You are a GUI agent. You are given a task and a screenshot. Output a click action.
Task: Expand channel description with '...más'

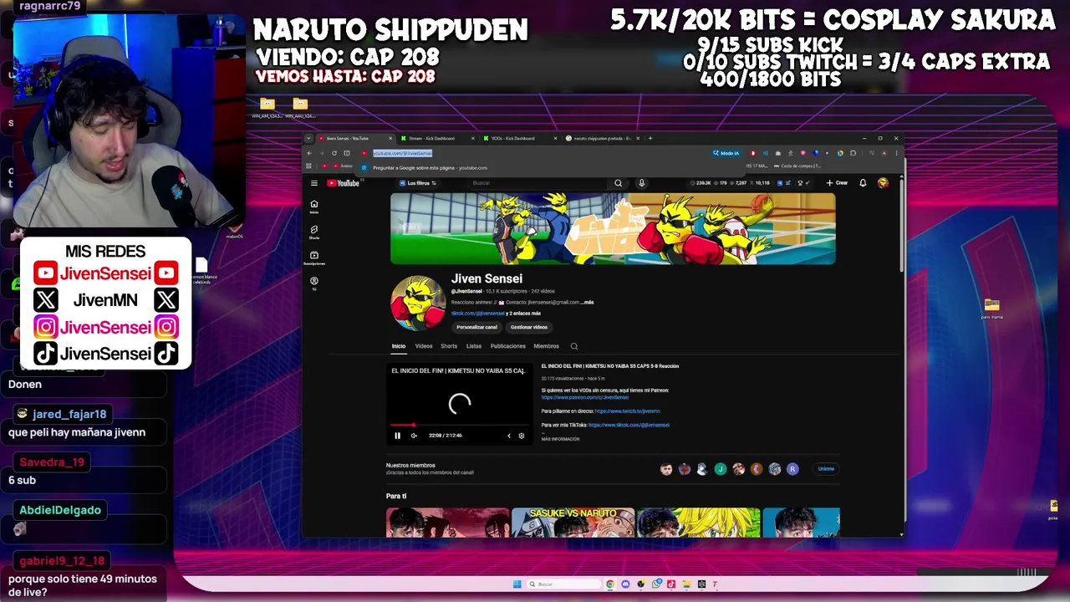[x=587, y=302]
